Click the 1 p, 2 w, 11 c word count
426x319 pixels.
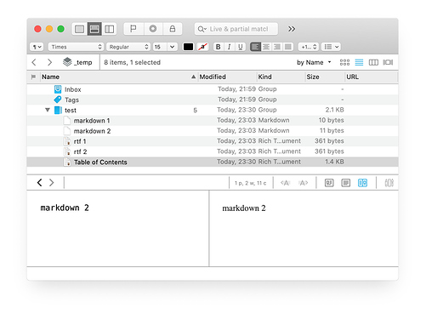point(250,183)
